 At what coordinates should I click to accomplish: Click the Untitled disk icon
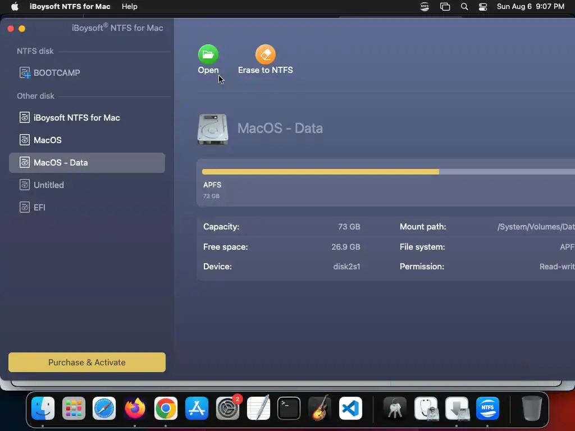click(x=25, y=185)
